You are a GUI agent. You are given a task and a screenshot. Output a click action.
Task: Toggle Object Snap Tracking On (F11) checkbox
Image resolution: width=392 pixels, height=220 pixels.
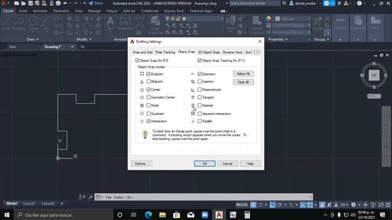coord(200,61)
